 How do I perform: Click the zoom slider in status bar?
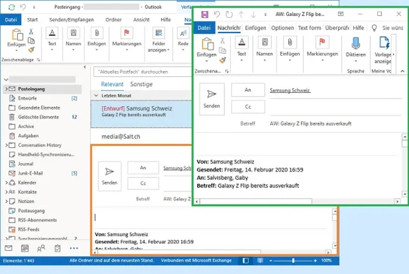pos(293,261)
